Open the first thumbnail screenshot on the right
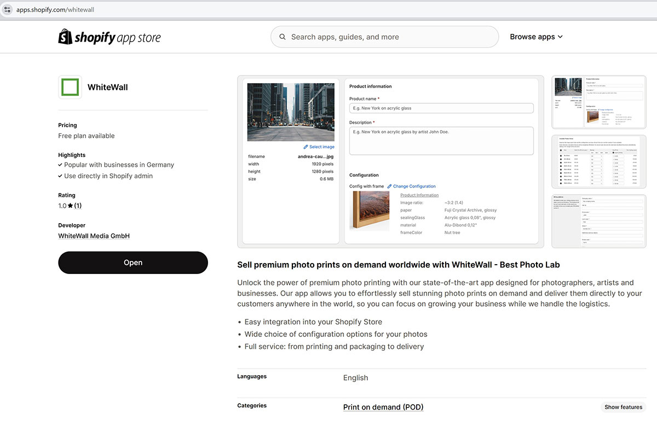Viewport: 657px width, 443px height. [x=599, y=103]
